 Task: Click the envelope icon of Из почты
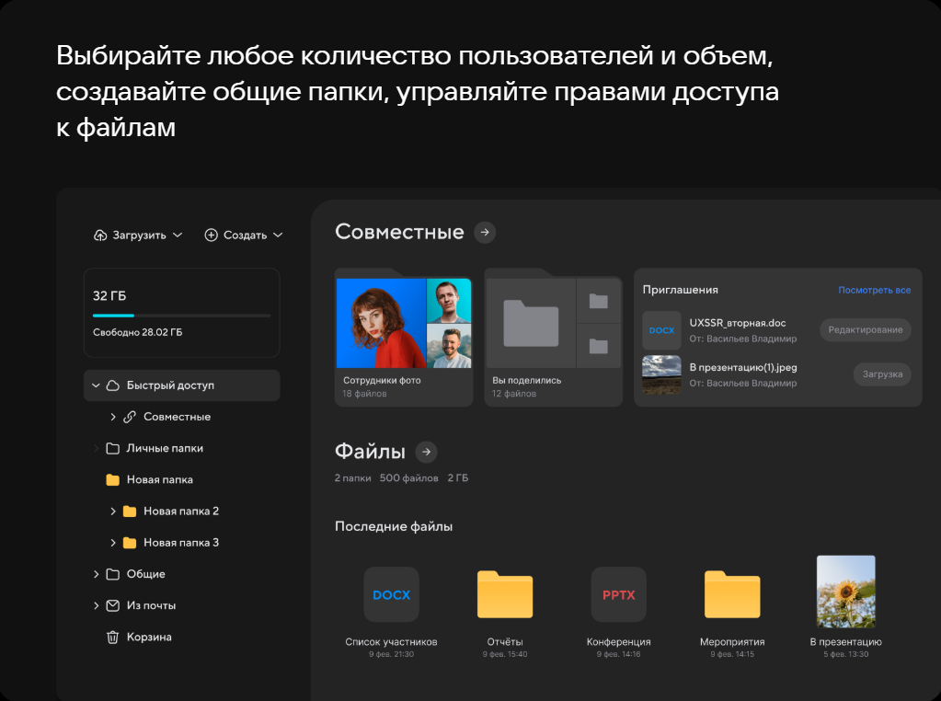[x=113, y=605]
